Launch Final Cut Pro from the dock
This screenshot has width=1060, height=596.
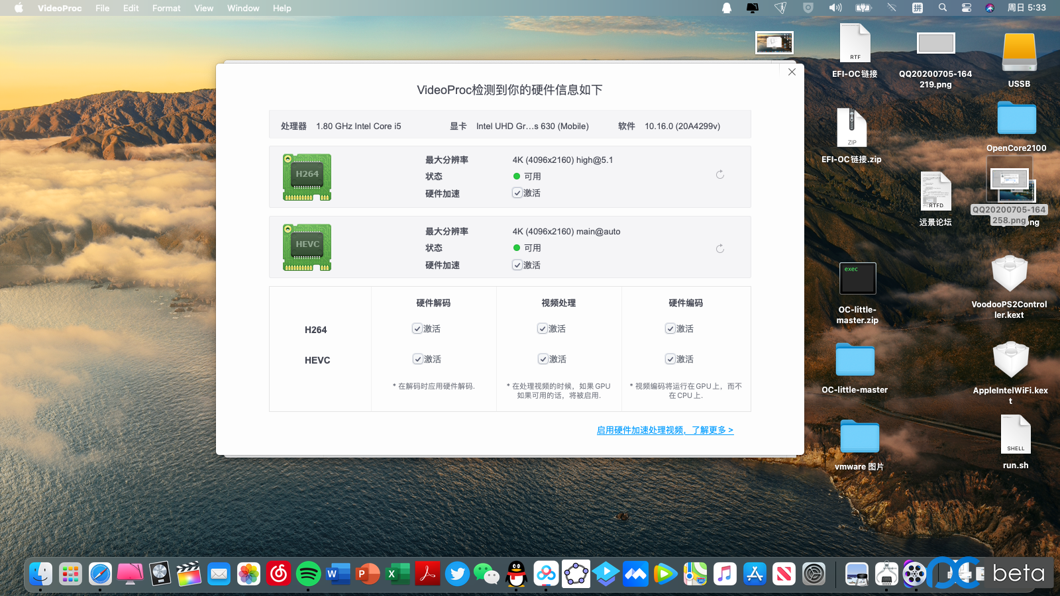point(189,573)
